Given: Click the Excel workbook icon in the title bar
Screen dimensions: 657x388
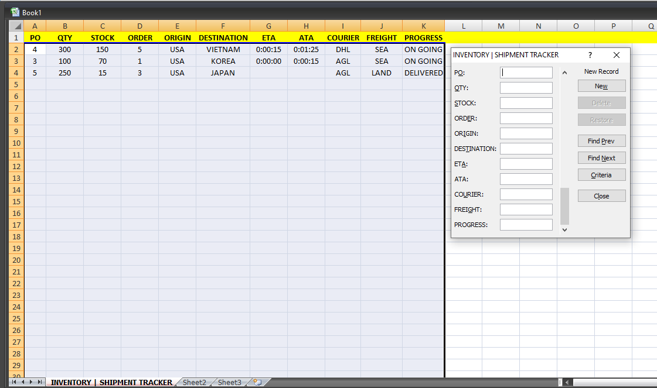Looking at the screenshot, I should coord(15,12).
